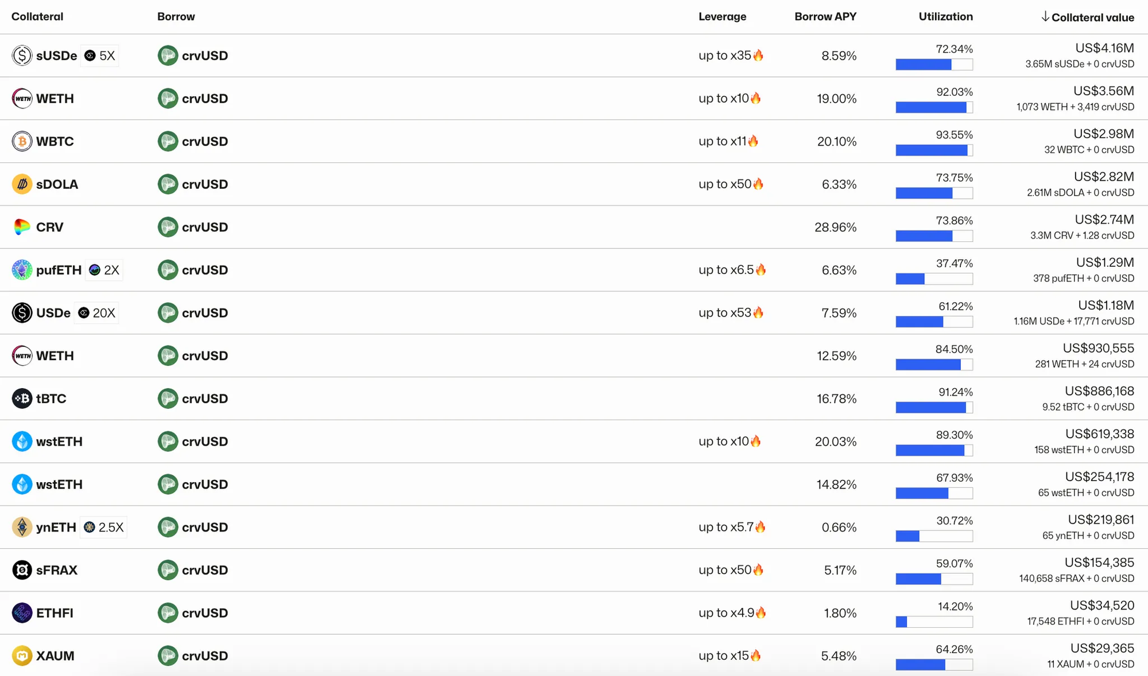
Task: Click the ETHFI token icon
Action: (22, 613)
